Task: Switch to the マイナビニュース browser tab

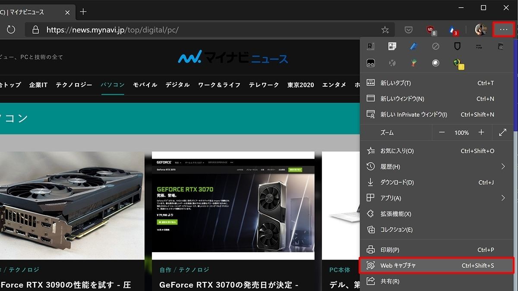Action: [x=37, y=12]
